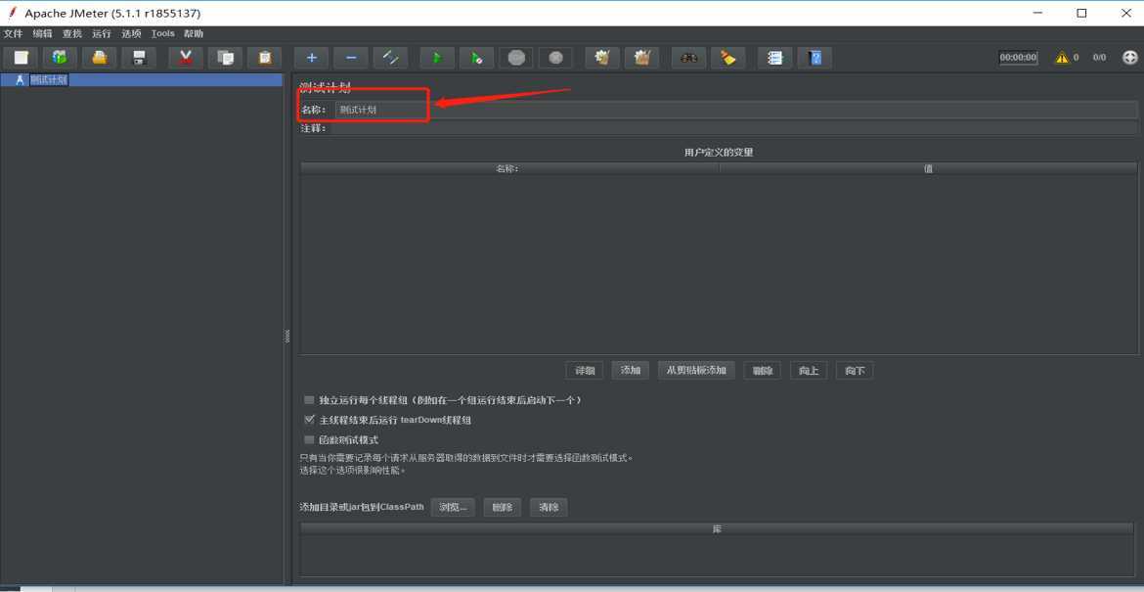Click the Stop test icon

pos(516,58)
